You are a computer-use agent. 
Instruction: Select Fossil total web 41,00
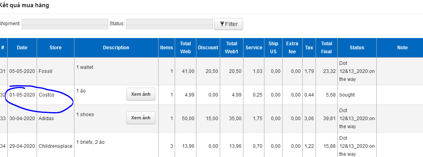(188, 71)
